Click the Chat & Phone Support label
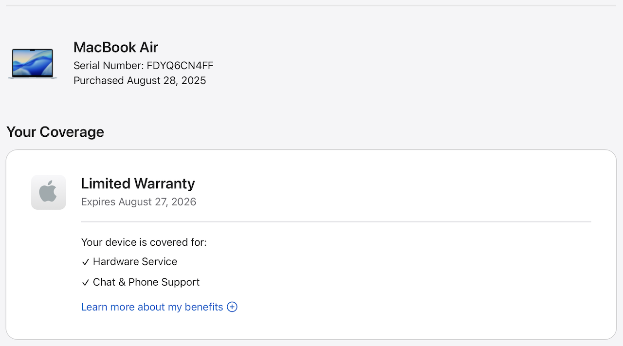The width and height of the screenshot is (623, 346). (x=146, y=282)
